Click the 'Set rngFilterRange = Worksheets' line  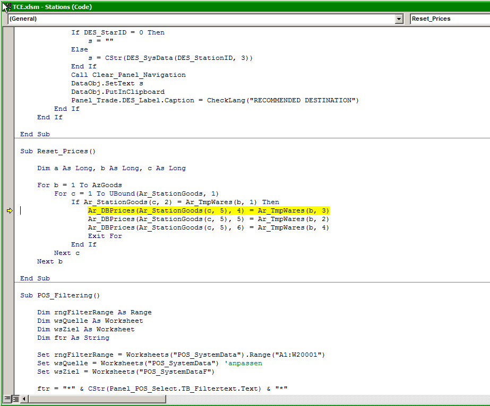[x=181, y=355]
